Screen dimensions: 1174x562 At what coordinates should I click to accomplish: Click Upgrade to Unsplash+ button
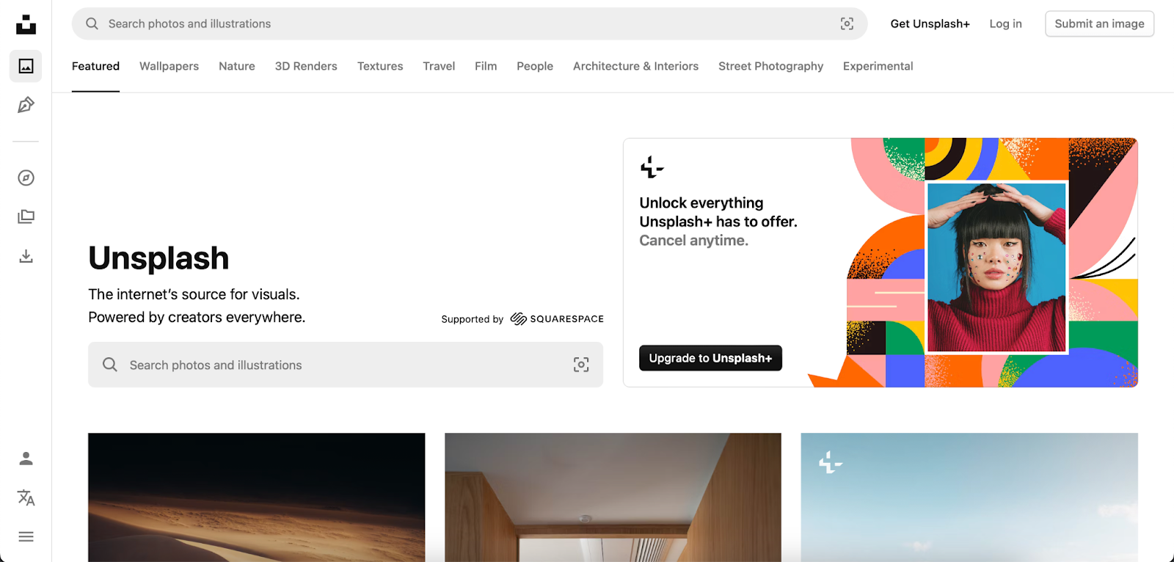click(710, 358)
